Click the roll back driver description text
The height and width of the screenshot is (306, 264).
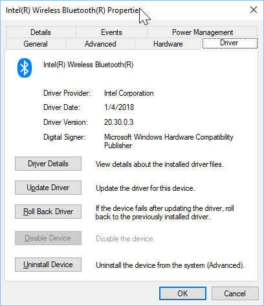point(165,212)
